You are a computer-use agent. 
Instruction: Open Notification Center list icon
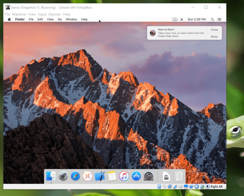[220, 19]
